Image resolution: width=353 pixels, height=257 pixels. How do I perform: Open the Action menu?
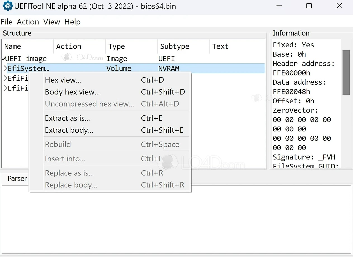pos(28,22)
